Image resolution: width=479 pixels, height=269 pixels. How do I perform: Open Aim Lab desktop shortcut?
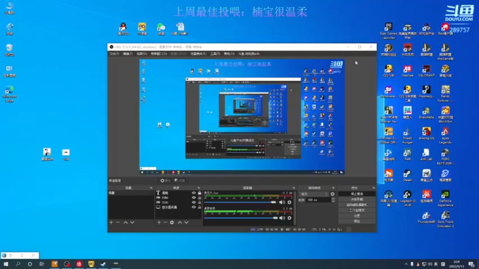click(x=426, y=155)
